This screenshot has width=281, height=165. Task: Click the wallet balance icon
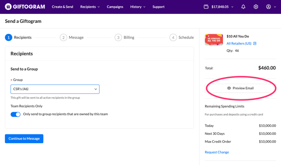click(206, 7)
